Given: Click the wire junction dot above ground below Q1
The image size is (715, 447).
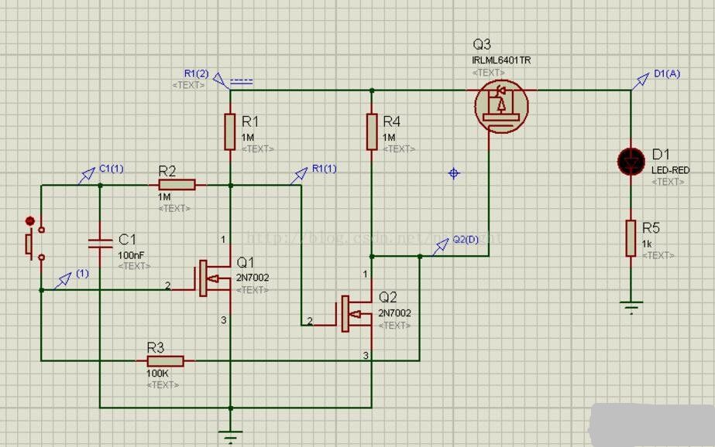Looking at the screenshot, I should click(x=230, y=408).
